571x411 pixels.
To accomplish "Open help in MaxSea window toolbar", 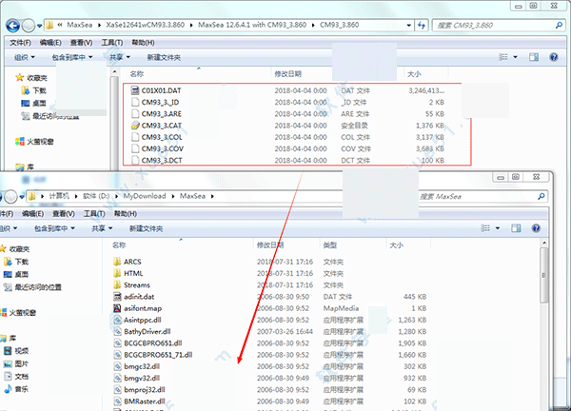I will tap(536, 228).
